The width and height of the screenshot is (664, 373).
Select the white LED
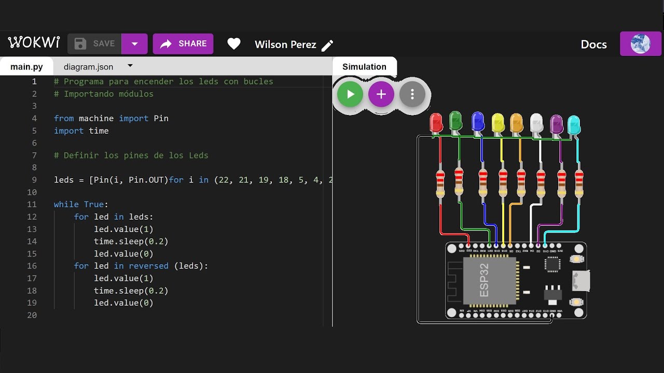pos(536,124)
